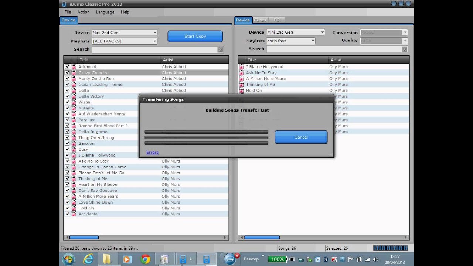Toggle the Sanxion checkbox
473x266 pixels.
point(67,143)
